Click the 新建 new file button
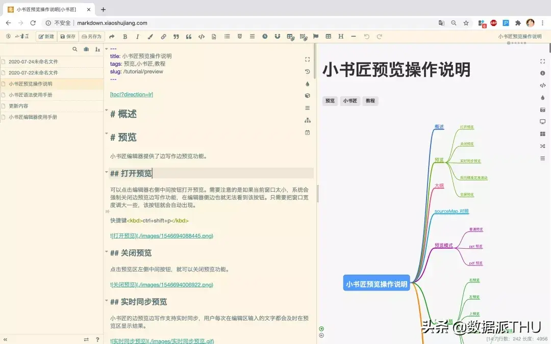This screenshot has width=551, height=344. click(x=46, y=37)
